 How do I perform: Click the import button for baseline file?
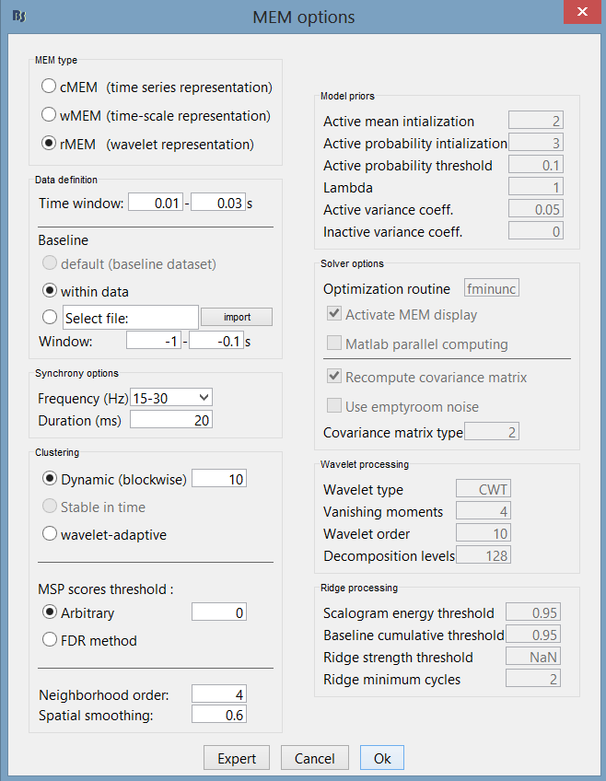tap(237, 318)
